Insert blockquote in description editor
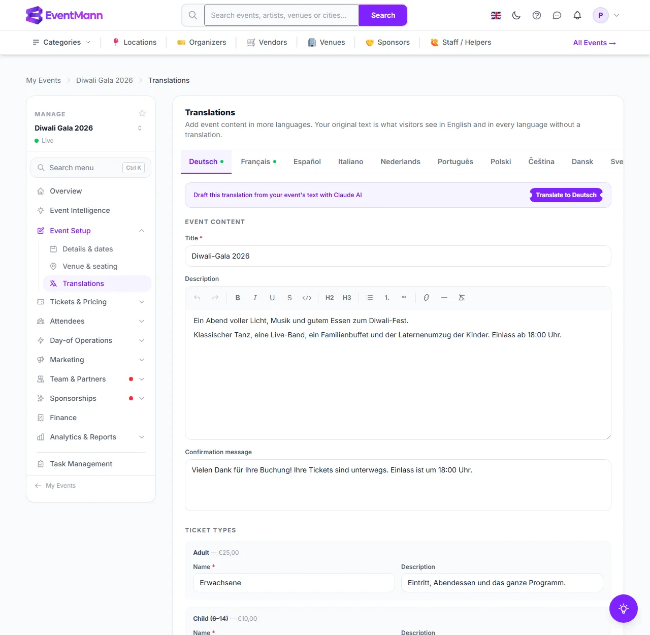The height and width of the screenshot is (635, 650). [404, 298]
